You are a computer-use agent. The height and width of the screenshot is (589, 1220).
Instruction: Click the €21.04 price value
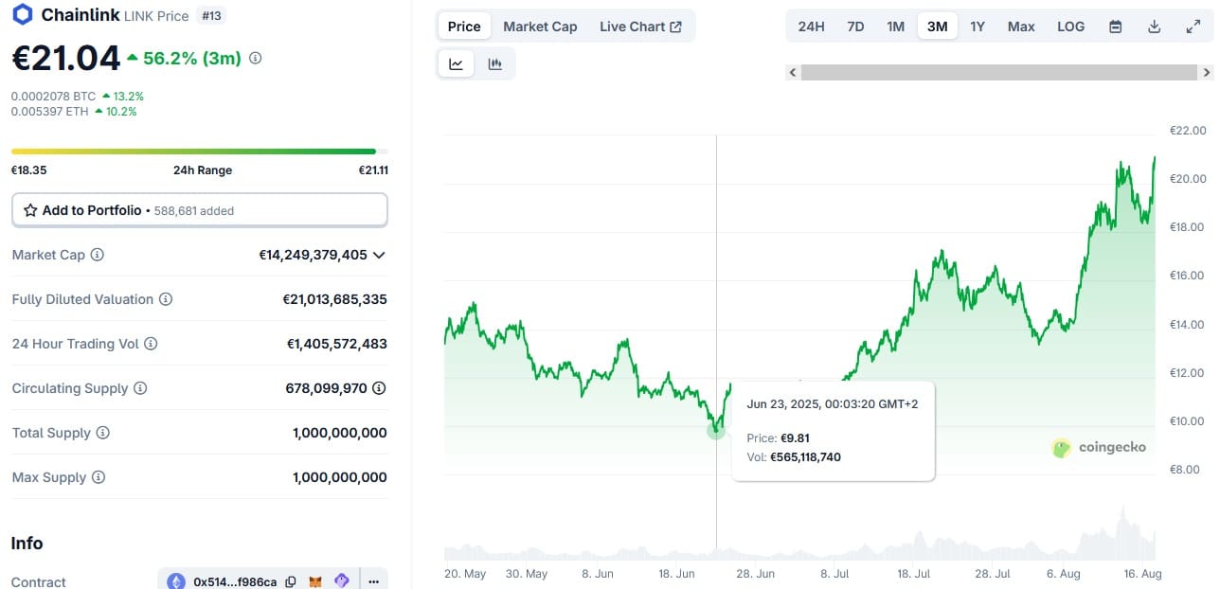point(66,59)
